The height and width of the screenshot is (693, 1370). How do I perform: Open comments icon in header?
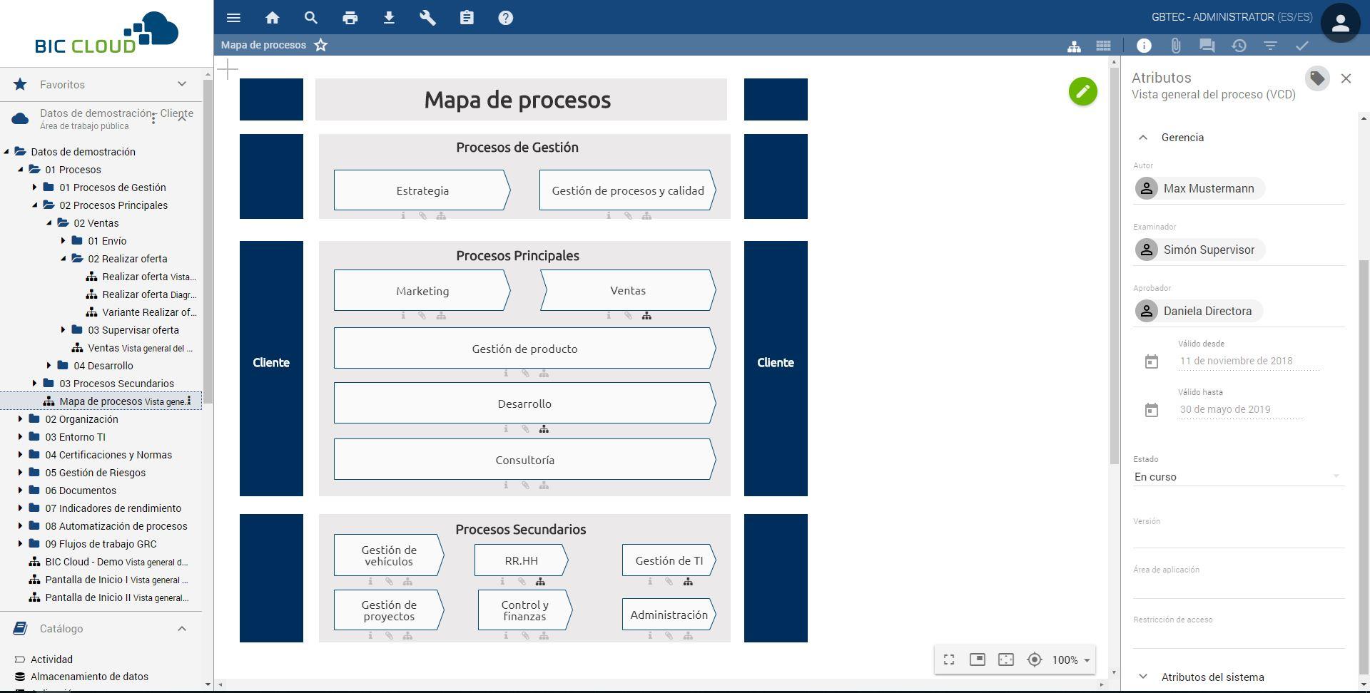(1207, 46)
